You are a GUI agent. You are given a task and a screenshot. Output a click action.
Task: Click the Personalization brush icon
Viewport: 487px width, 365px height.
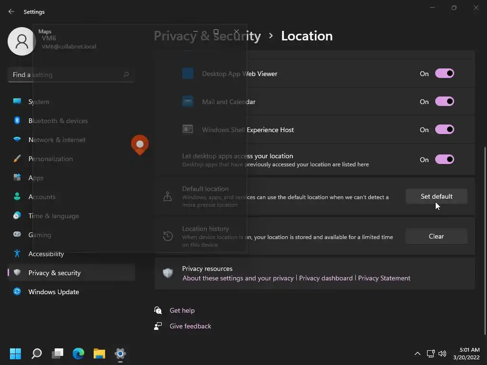(x=17, y=158)
